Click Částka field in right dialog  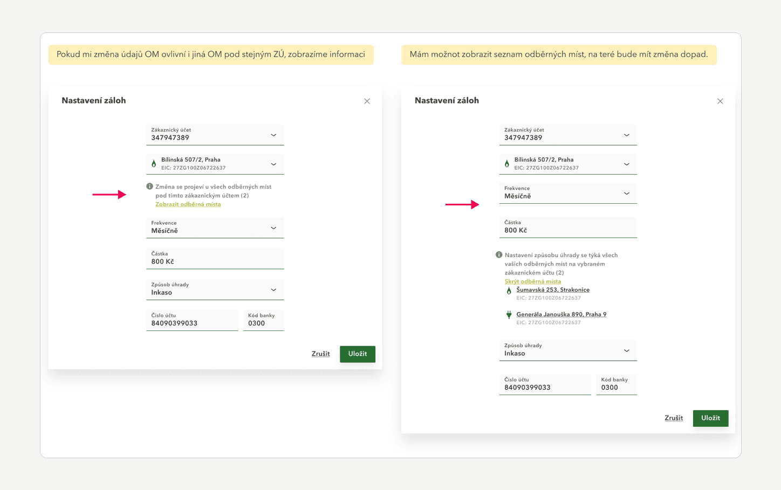[568, 227]
